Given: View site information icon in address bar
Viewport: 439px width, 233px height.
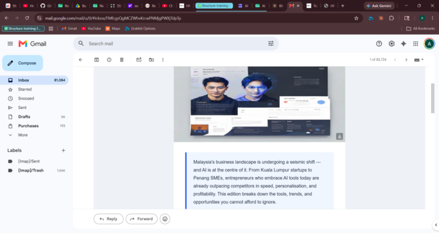Looking at the screenshot, I should pos(39,18).
